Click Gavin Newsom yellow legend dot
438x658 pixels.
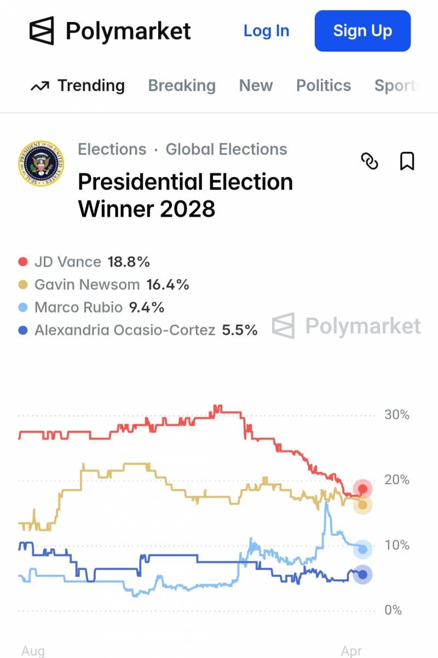tap(23, 285)
